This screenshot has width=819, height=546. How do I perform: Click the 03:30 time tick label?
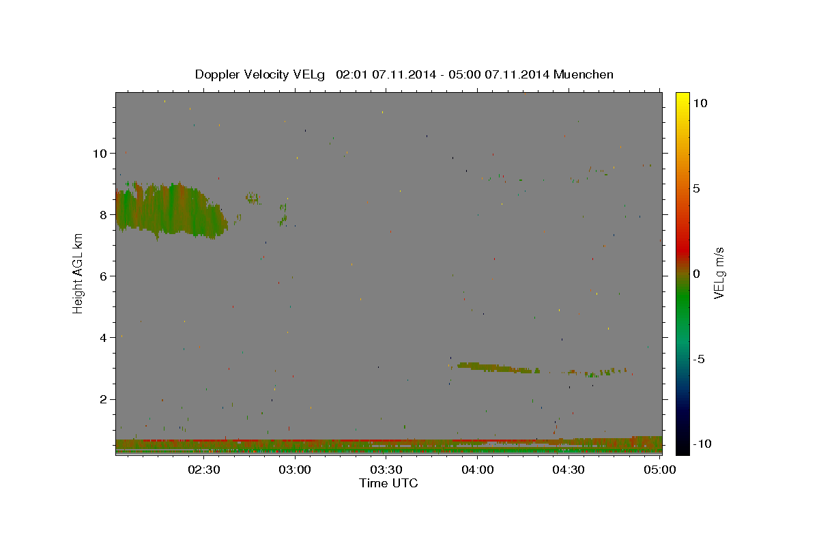386,470
